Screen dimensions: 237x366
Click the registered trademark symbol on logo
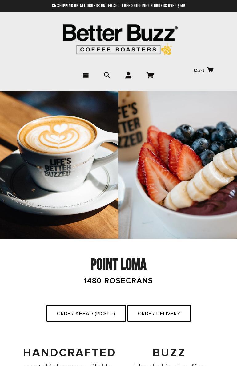[176, 28]
